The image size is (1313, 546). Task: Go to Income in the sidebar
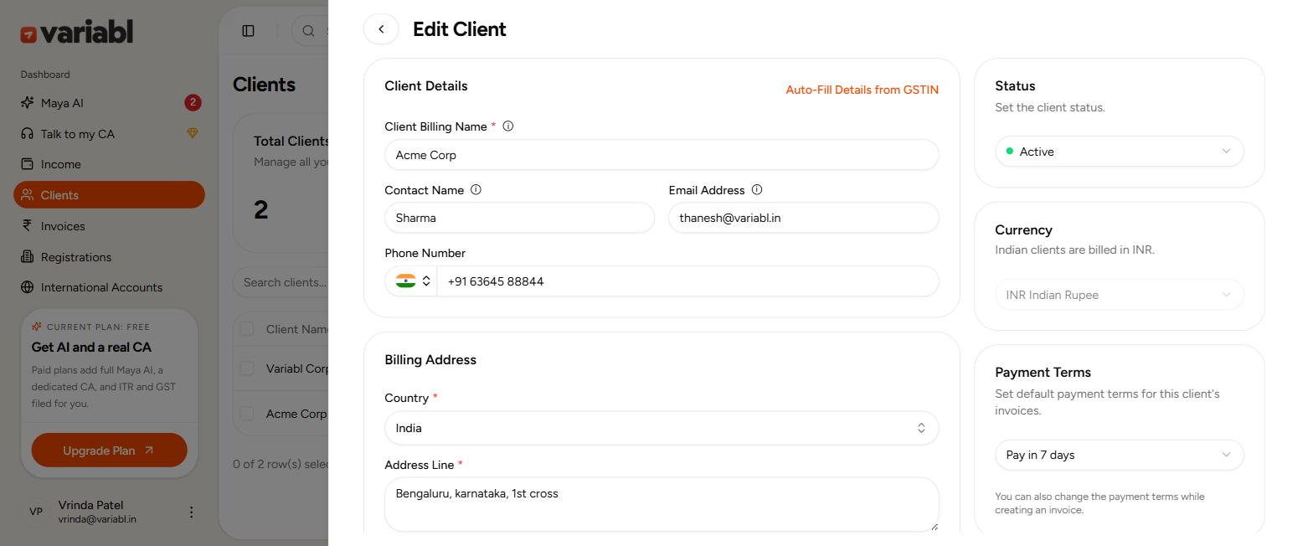[x=109, y=164]
